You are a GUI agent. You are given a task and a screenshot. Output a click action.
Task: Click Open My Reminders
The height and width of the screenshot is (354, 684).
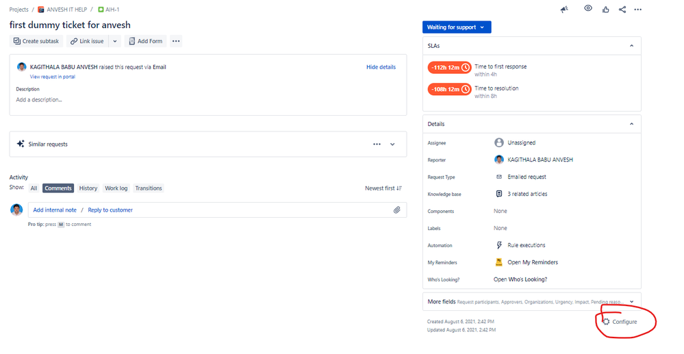[533, 262]
